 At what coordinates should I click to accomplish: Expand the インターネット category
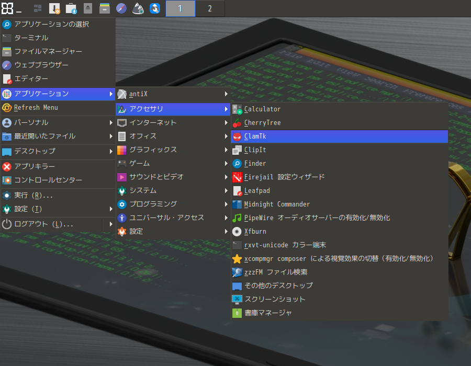(173, 123)
